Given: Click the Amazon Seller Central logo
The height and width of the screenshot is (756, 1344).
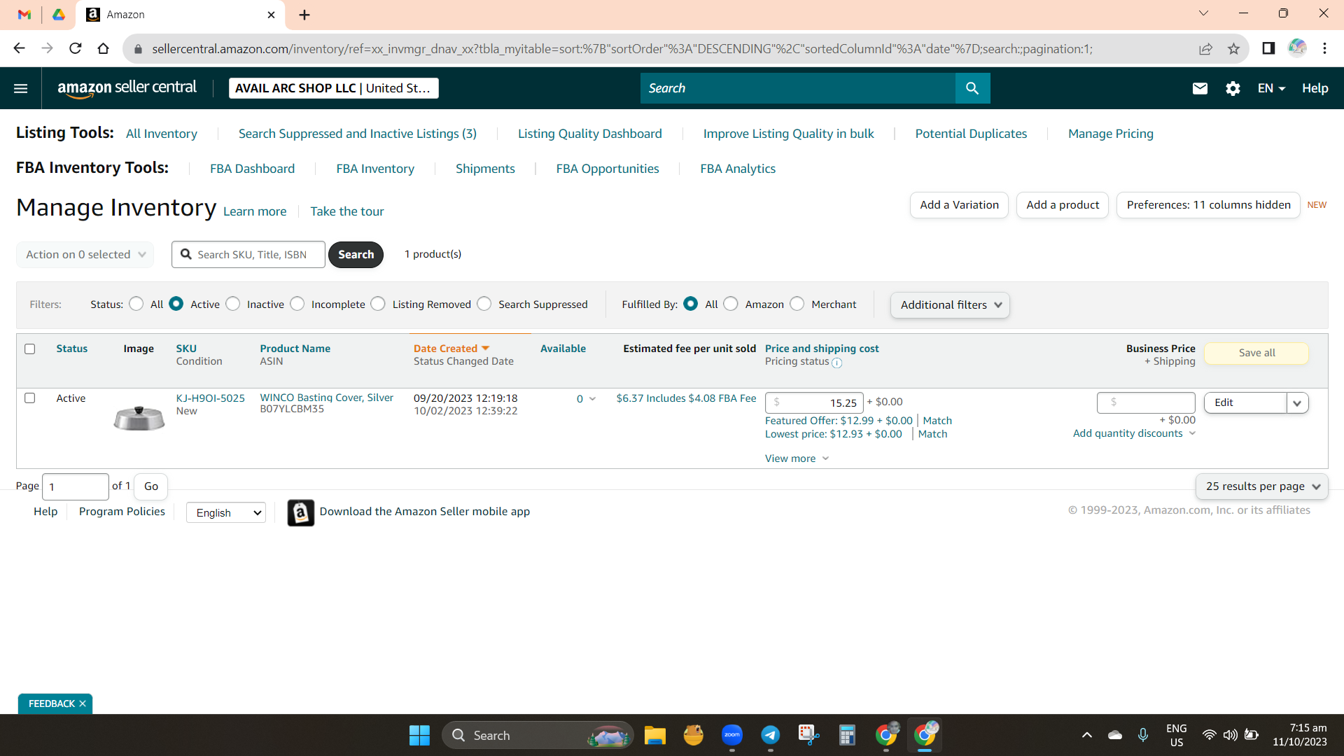Looking at the screenshot, I should click(x=127, y=88).
